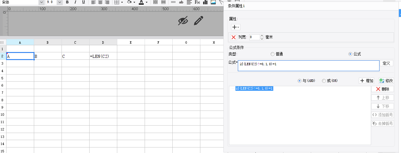Select cell D2 containing =LEN(C2)
Image resolution: width=401 pixels, height=153 pixels.
point(103,56)
